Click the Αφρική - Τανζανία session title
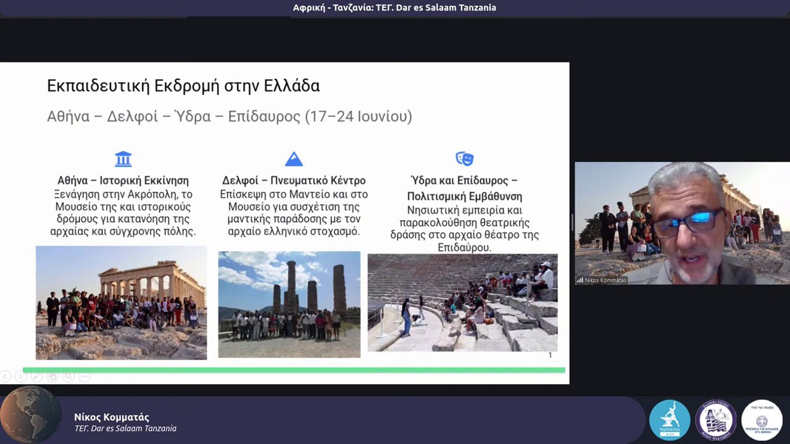The image size is (790, 444). click(394, 8)
